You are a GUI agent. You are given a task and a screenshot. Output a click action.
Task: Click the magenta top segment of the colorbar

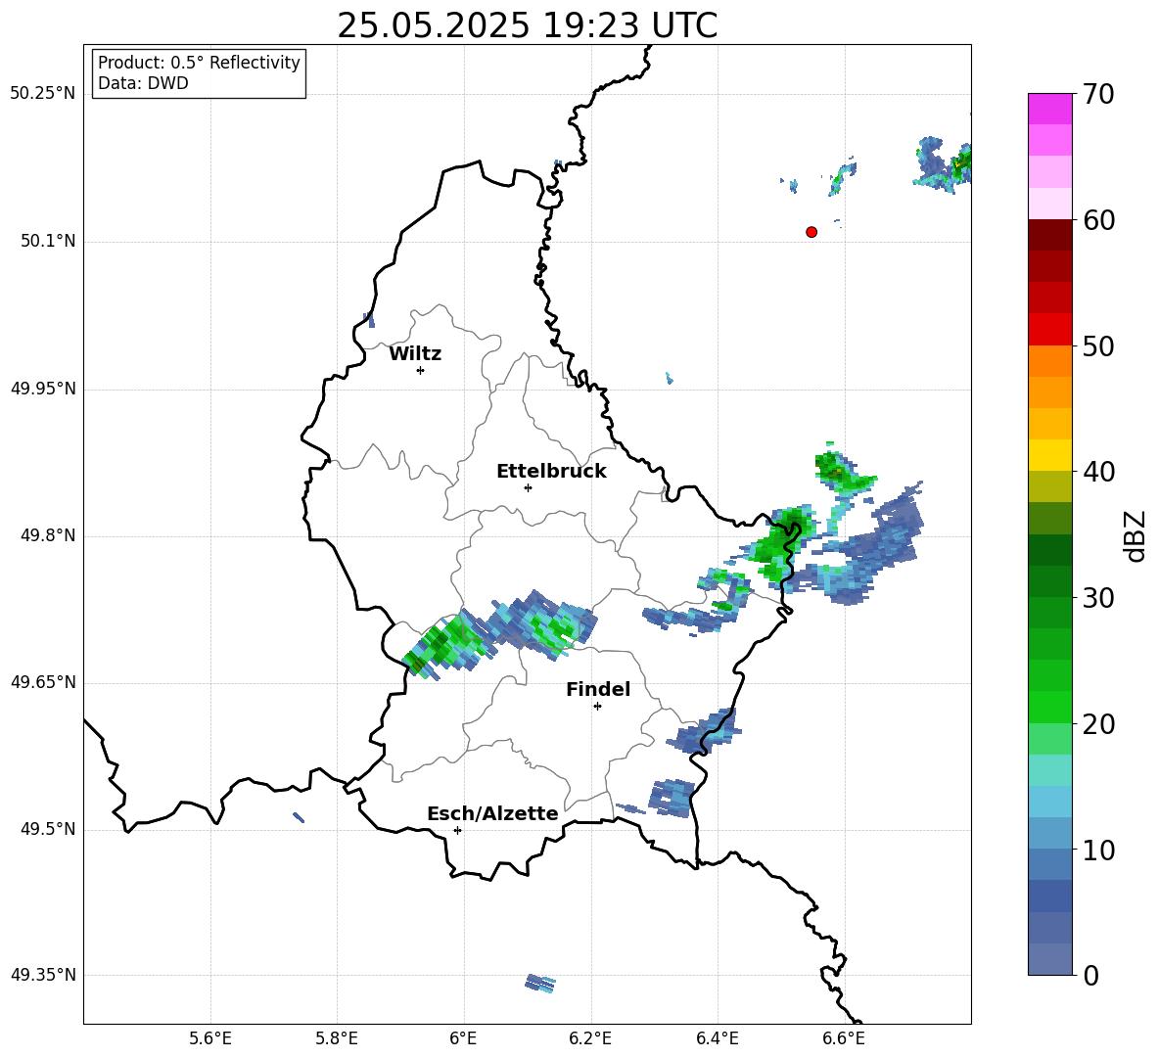[x=1049, y=109]
